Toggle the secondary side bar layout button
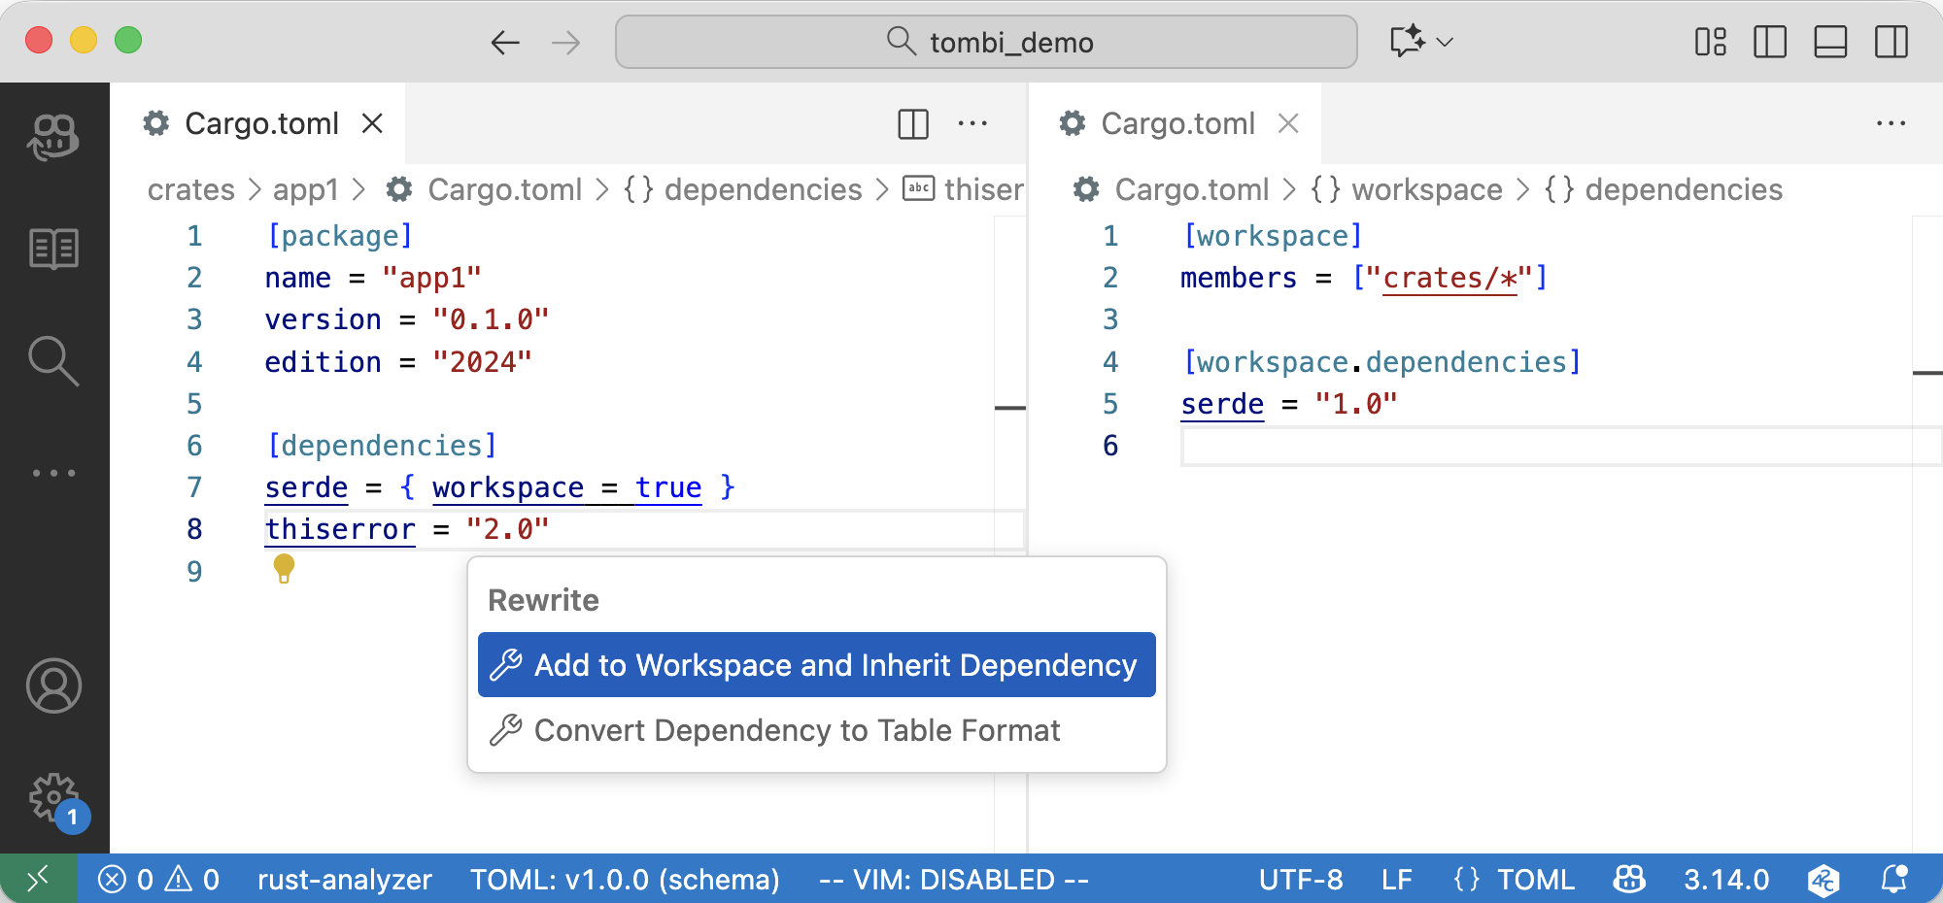This screenshot has width=1943, height=903. point(1891,42)
